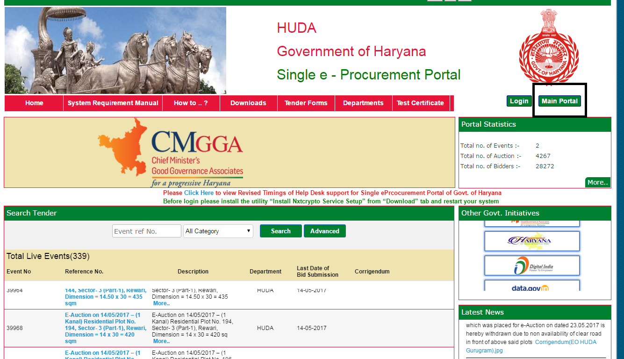Follow the Click Here help desk link

pos(199,193)
